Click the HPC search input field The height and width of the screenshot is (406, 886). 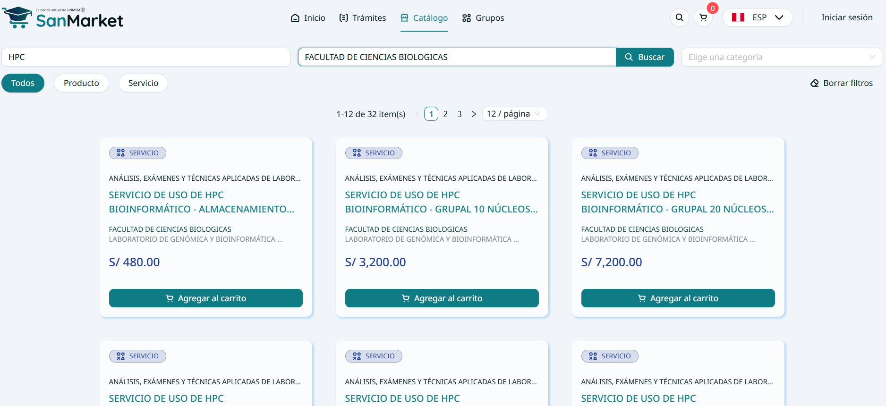point(146,57)
